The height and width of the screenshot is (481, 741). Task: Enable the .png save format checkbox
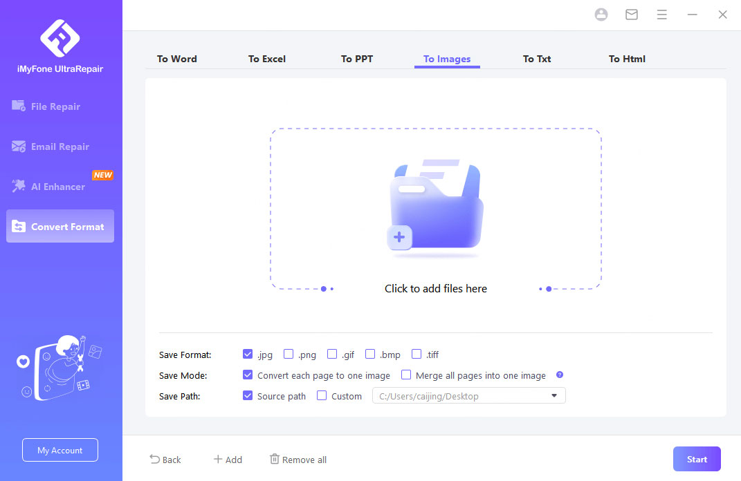click(x=289, y=355)
